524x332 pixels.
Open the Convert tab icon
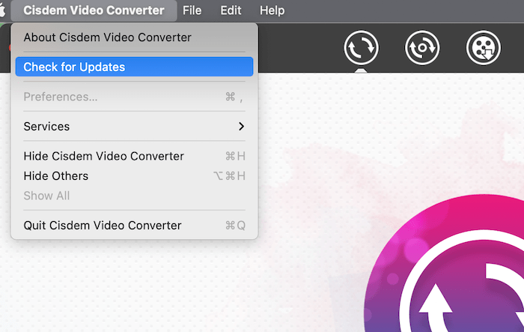pos(361,48)
